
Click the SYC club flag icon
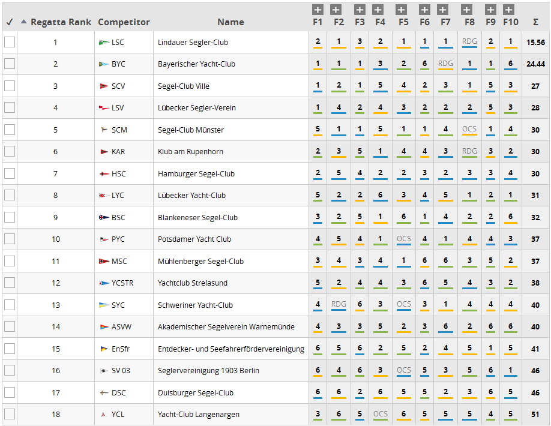pos(104,305)
